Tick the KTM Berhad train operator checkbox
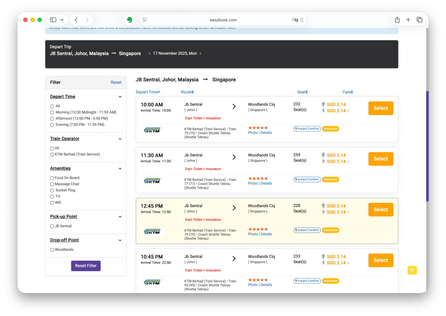The height and width of the screenshot is (316, 446). point(52,155)
